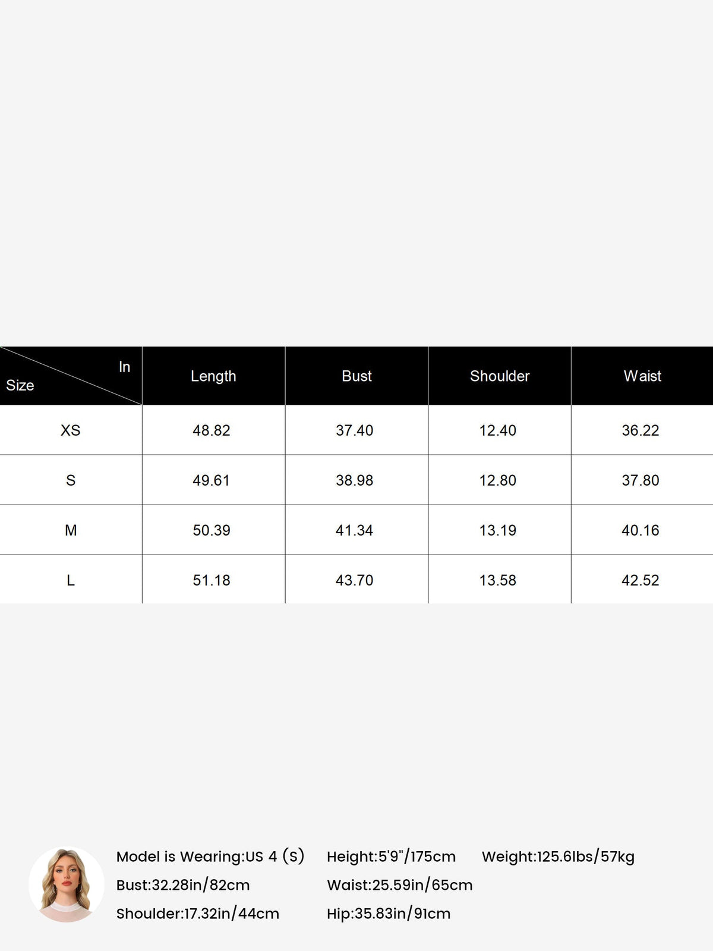Screen dimensions: 713x951
Task: Select the XS length value 48.82
Action: (x=212, y=430)
